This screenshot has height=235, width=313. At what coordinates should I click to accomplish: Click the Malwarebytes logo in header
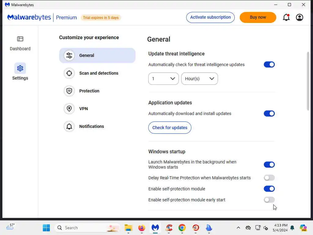pyautogui.click(x=29, y=17)
